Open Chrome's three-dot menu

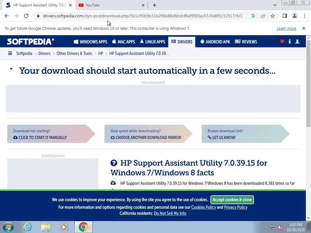(304, 16)
